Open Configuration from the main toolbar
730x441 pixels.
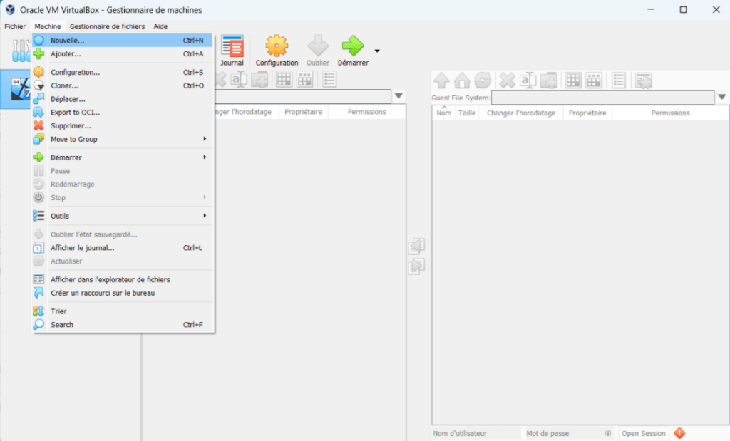277,51
